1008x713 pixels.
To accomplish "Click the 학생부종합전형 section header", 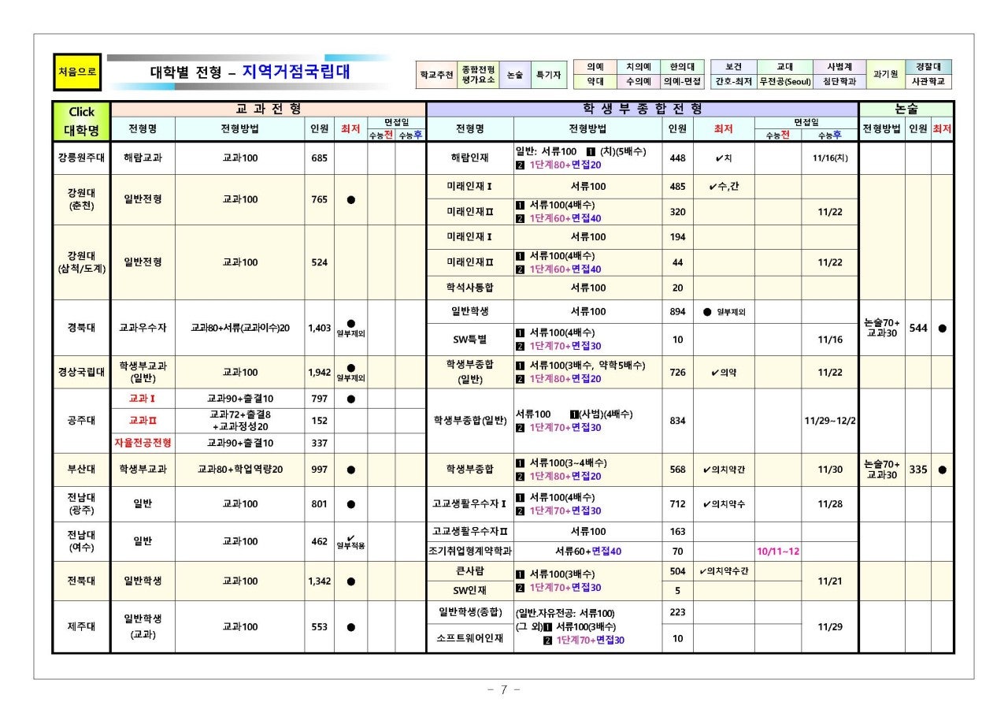I will (643, 110).
